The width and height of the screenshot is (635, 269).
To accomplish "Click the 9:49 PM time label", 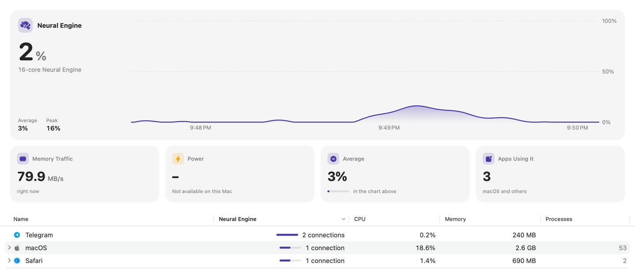I will pos(389,128).
